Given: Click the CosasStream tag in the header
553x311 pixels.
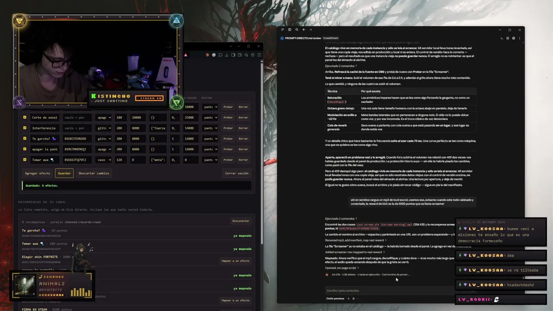Looking at the screenshot, I should coord(331,38).
